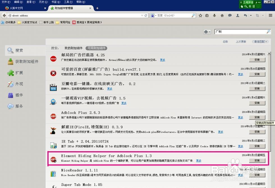The image size is (275, 188).
Task: Click the clapperboard icon of 豆瓣电影一键播
Action: [53, 87]
